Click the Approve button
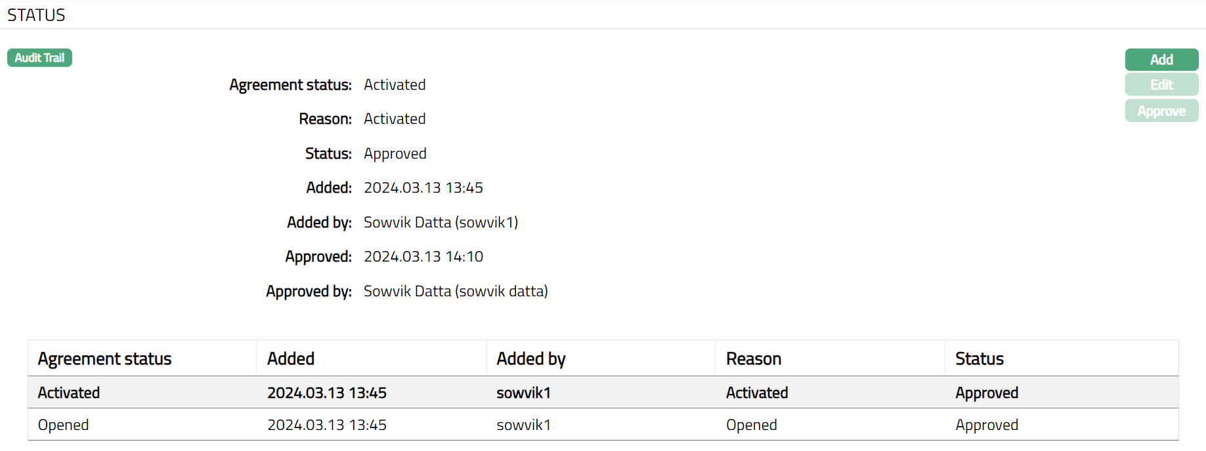This screenshot has height=451, width=1206. click(x=1161, y=111)
